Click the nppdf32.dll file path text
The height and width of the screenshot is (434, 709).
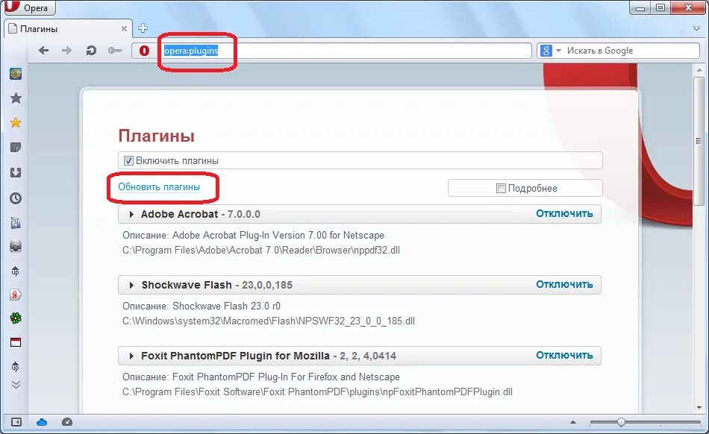pos(261,251)
